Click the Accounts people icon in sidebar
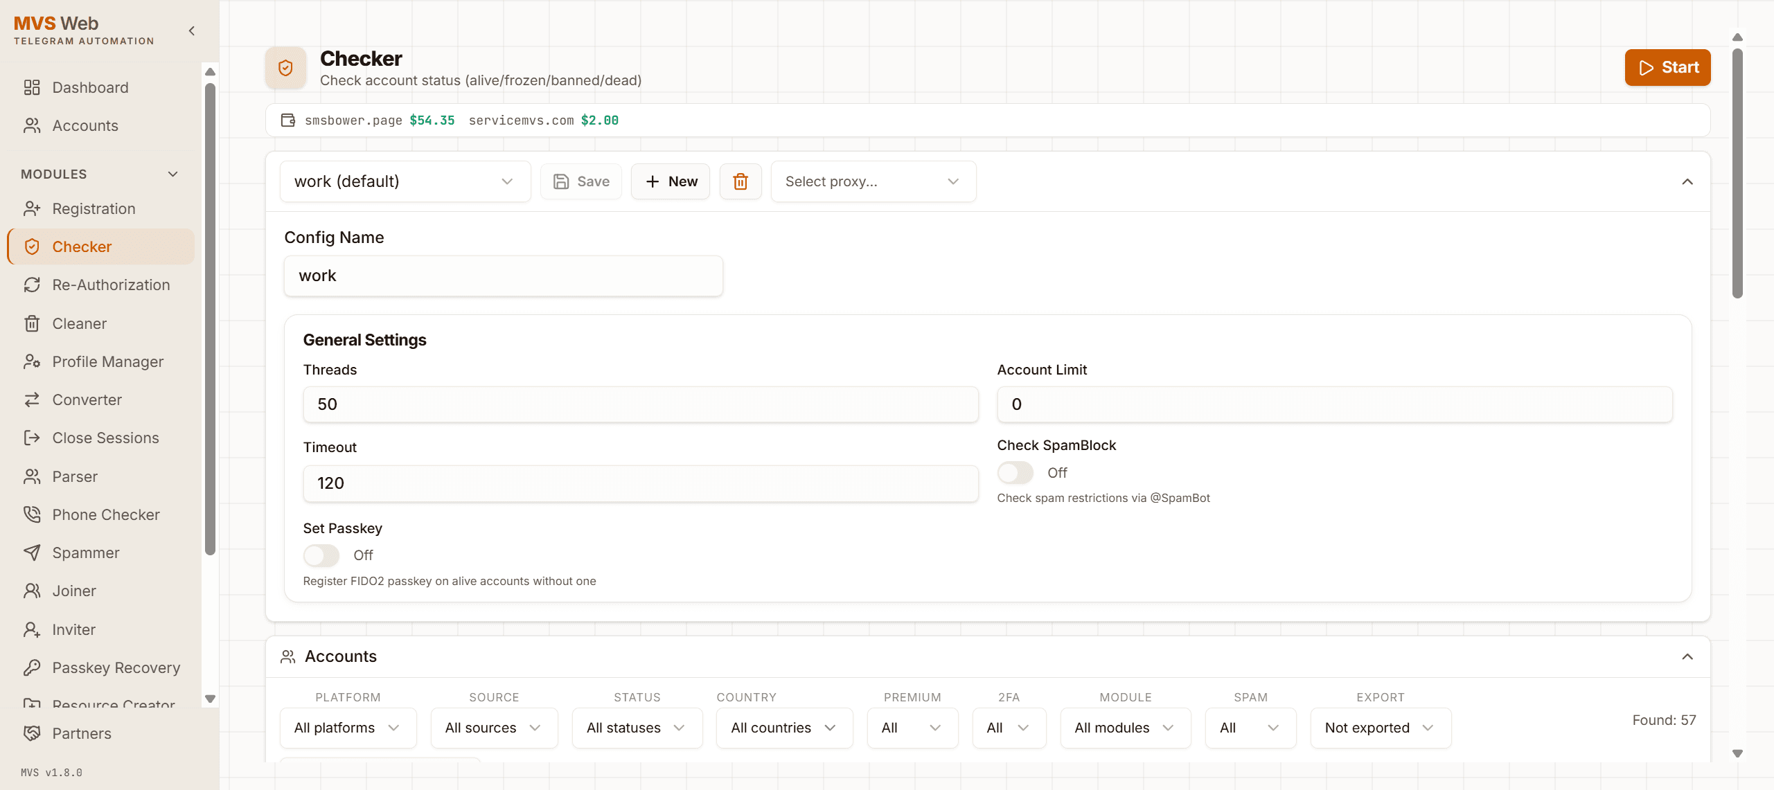This screenshot has height=790, width=1774. [x=32, y=125]
